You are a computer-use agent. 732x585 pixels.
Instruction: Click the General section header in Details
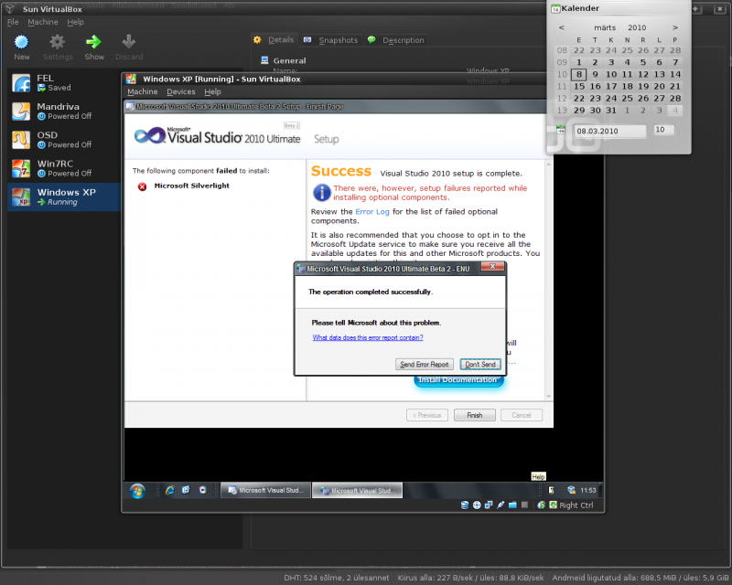(289, 60)
